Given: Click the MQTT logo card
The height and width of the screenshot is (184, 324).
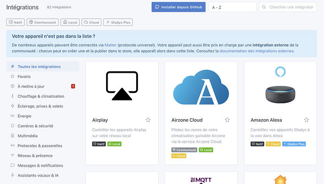Looking at the screenshot, I should (x=201, y=178).
